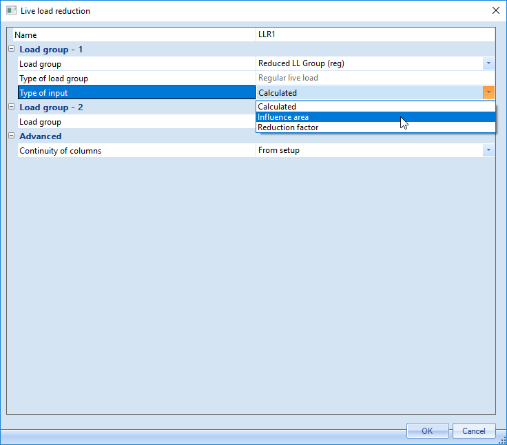Open the Reduced LL Group dropdown arrow

[488, 63]
